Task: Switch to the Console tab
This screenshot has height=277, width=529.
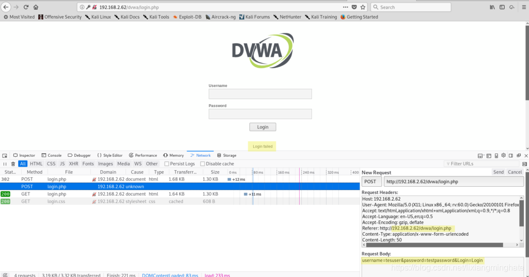Action: point(51,155)
